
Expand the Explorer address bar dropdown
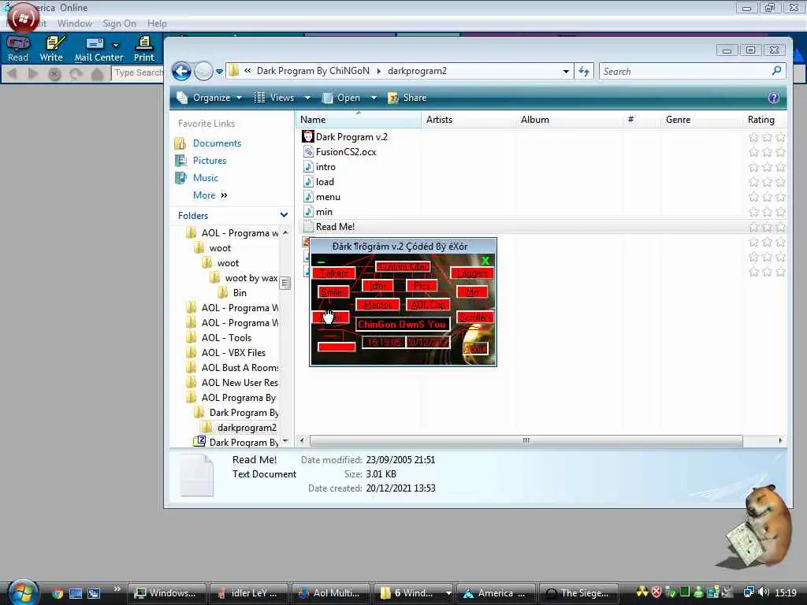tap(566, 72)
